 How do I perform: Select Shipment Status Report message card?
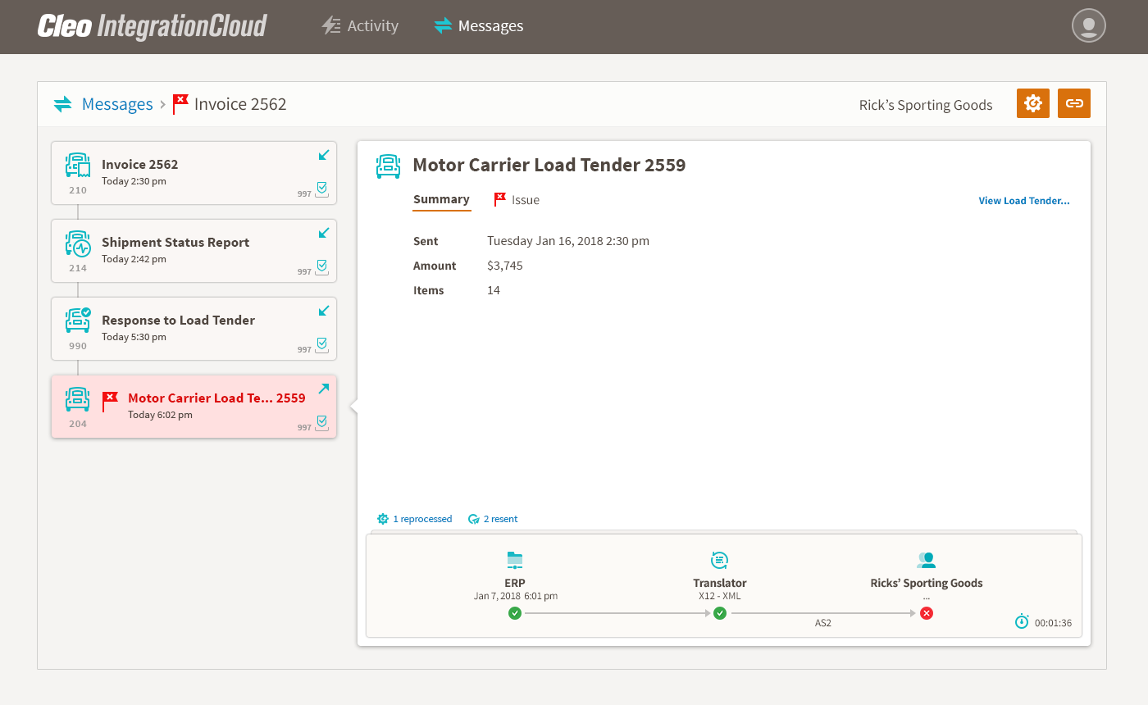tap(194, 251)
